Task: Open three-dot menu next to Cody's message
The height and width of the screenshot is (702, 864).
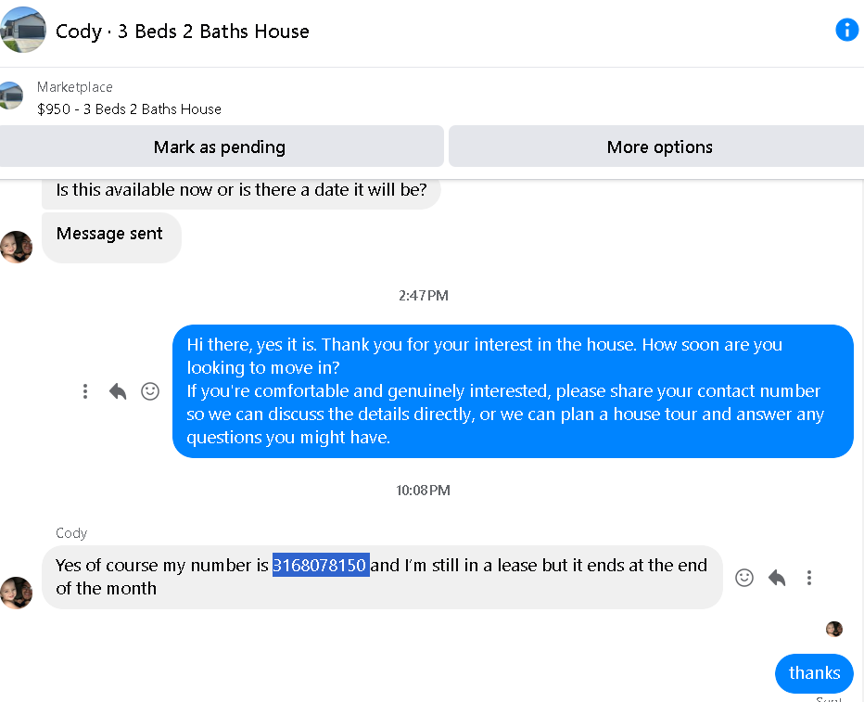Action: click(x=809, y=578)
